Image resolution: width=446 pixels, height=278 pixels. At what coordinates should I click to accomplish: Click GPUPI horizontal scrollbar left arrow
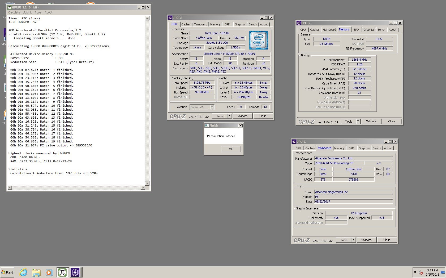click(10, 188)
